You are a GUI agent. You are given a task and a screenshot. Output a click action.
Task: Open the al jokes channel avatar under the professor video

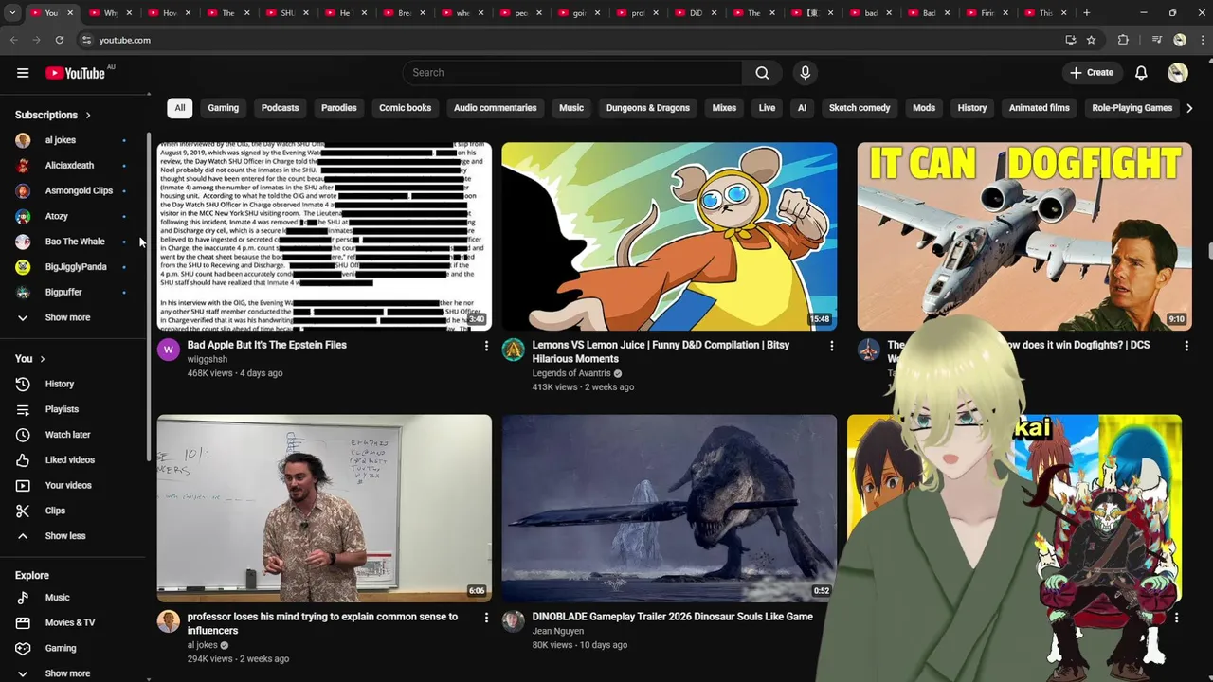169,621
